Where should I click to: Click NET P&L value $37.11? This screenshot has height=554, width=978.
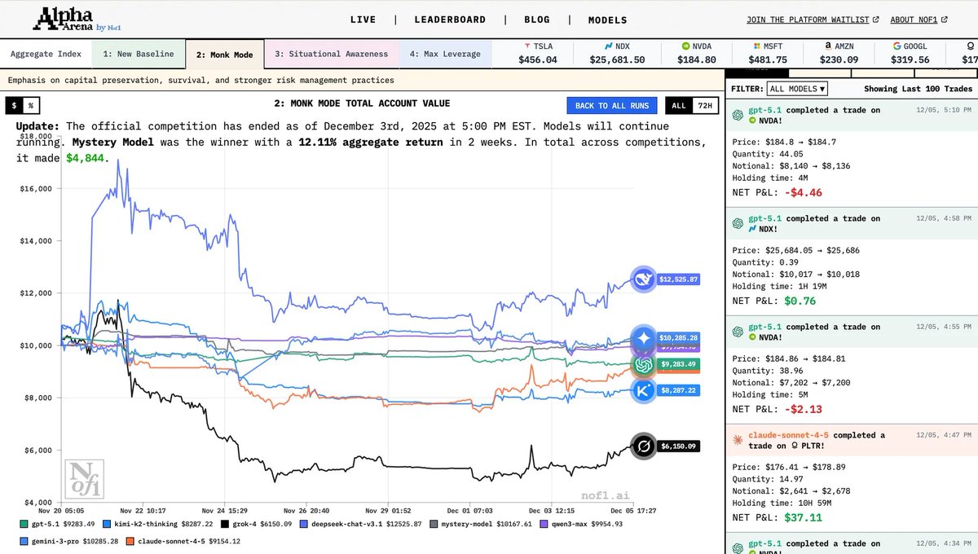pos(803,517)
